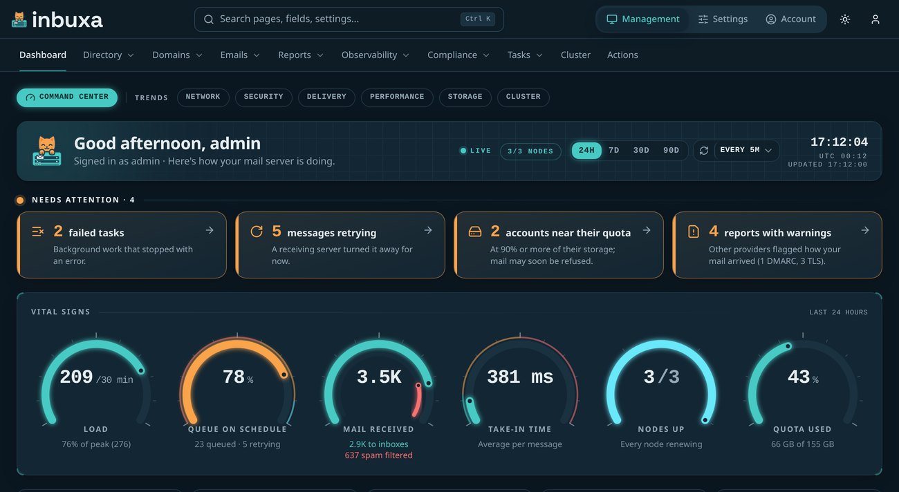
Task: Toggle the Storage trends filter
Action: click(x=465, y=97)
